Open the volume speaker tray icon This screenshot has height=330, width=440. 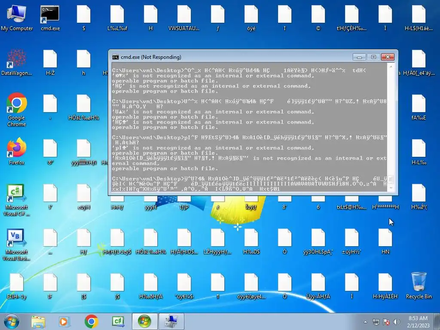coord(397,322)
